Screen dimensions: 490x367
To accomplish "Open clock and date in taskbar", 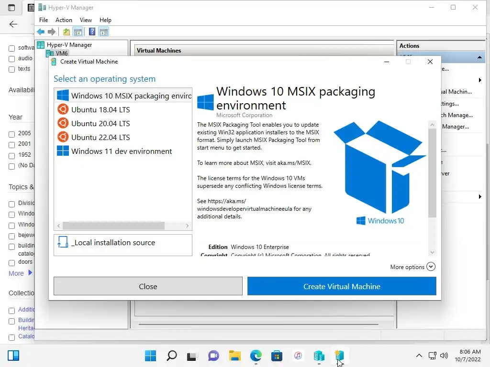I will coord(468,356).
